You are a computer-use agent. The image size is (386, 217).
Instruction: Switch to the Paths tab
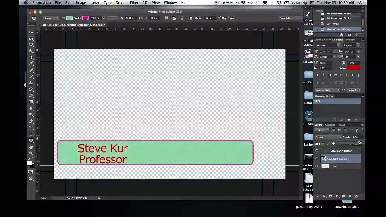[x=342, y=125]
